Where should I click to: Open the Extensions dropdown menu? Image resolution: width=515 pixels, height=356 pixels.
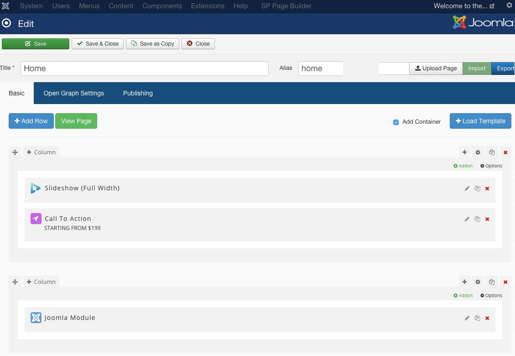[208, 6]
